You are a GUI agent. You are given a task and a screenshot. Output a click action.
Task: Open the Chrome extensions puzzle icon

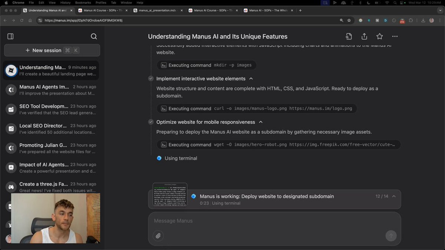point(411,20)
